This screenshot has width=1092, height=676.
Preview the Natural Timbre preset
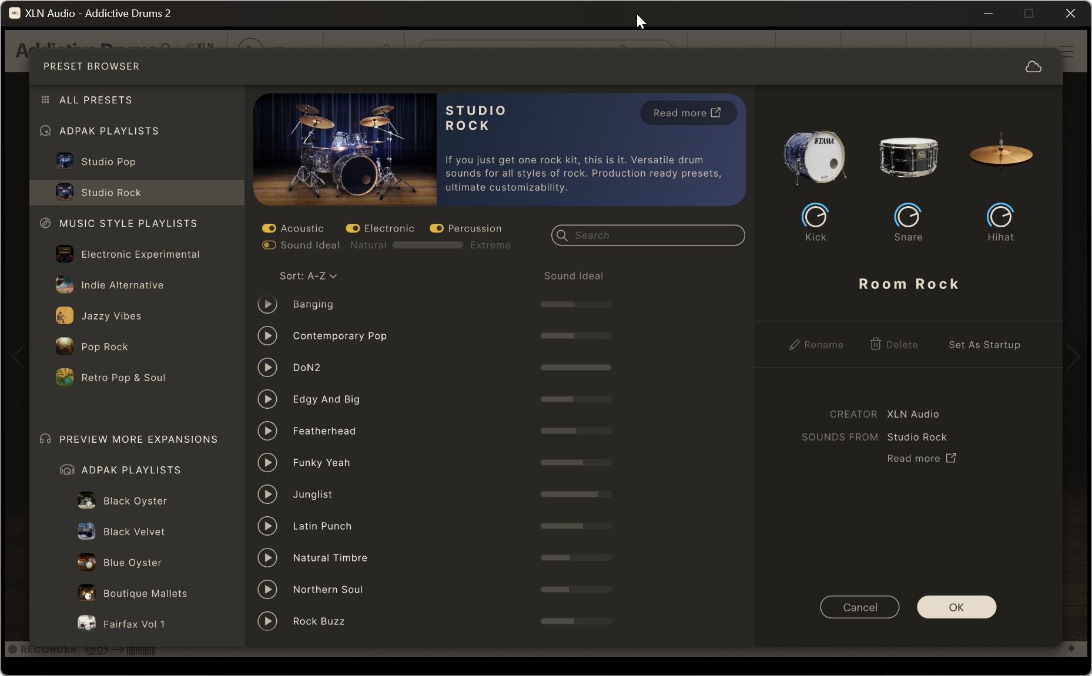(267, 558)
